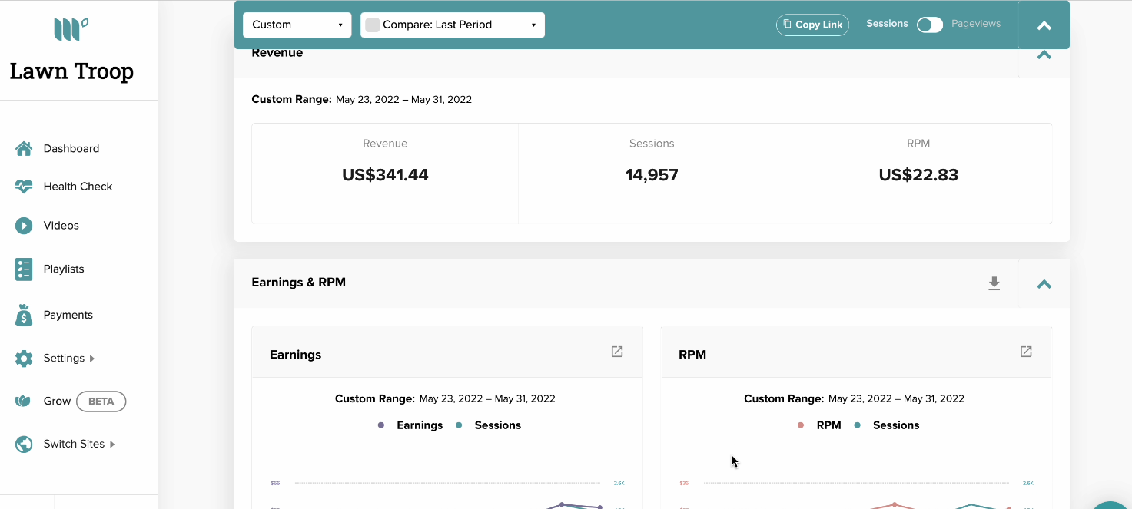Expand the Switch Sites submenu arrow

click(112, 444)
